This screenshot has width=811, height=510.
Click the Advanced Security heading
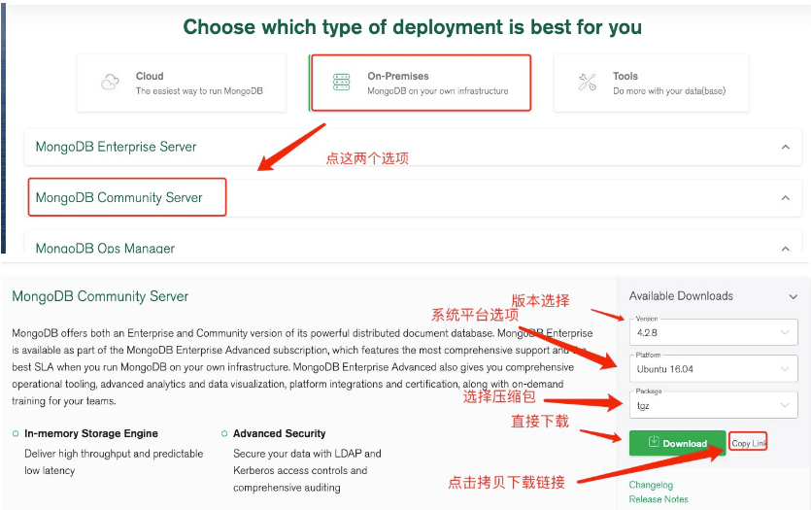coord(280,433)
